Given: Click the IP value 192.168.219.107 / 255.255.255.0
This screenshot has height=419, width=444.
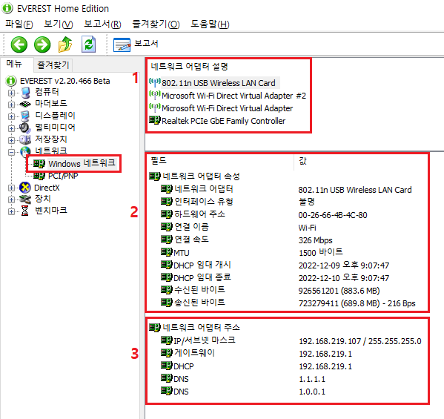Looking at the screenshot, I should click(360, 341).
